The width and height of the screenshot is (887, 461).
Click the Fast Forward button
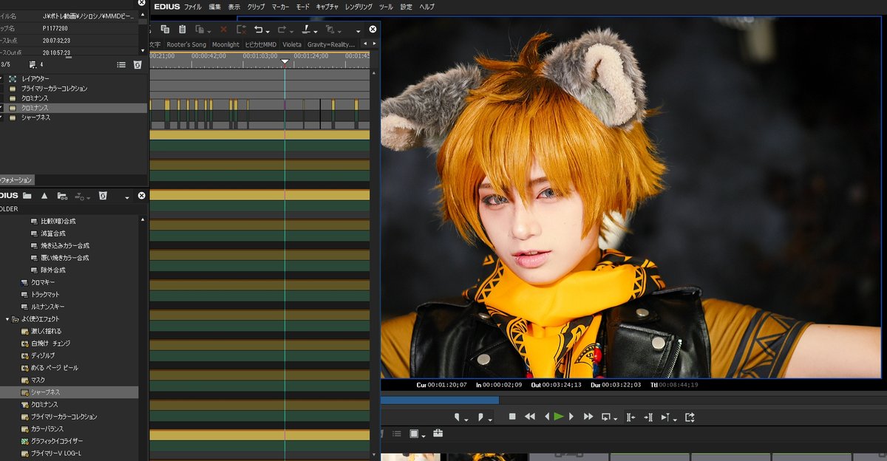pyautogui.click(x=588, y=417)
